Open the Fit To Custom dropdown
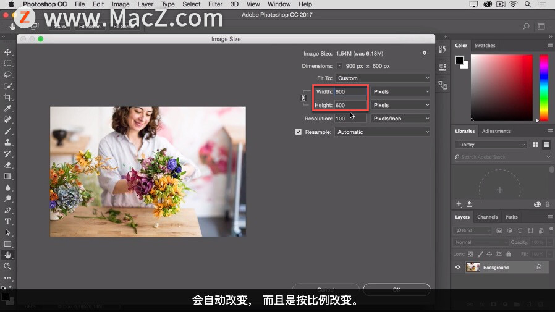The width and height of the screenshot is (555, 312). 383,78
